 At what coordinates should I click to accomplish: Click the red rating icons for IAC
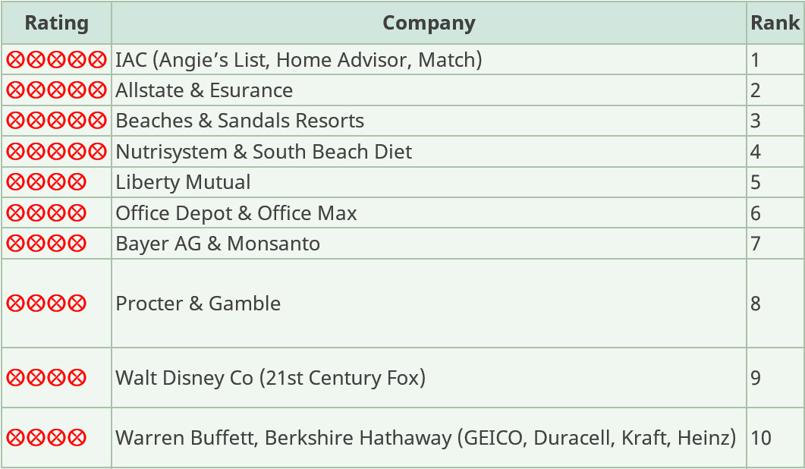click(56, 60)
